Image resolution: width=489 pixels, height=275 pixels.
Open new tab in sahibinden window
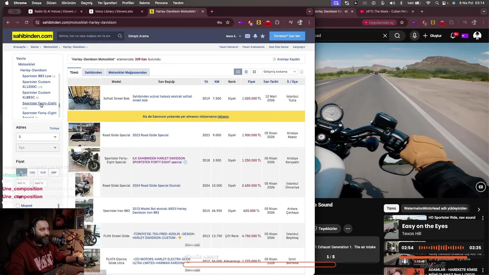pyautogui.click(x=212, y=11)
